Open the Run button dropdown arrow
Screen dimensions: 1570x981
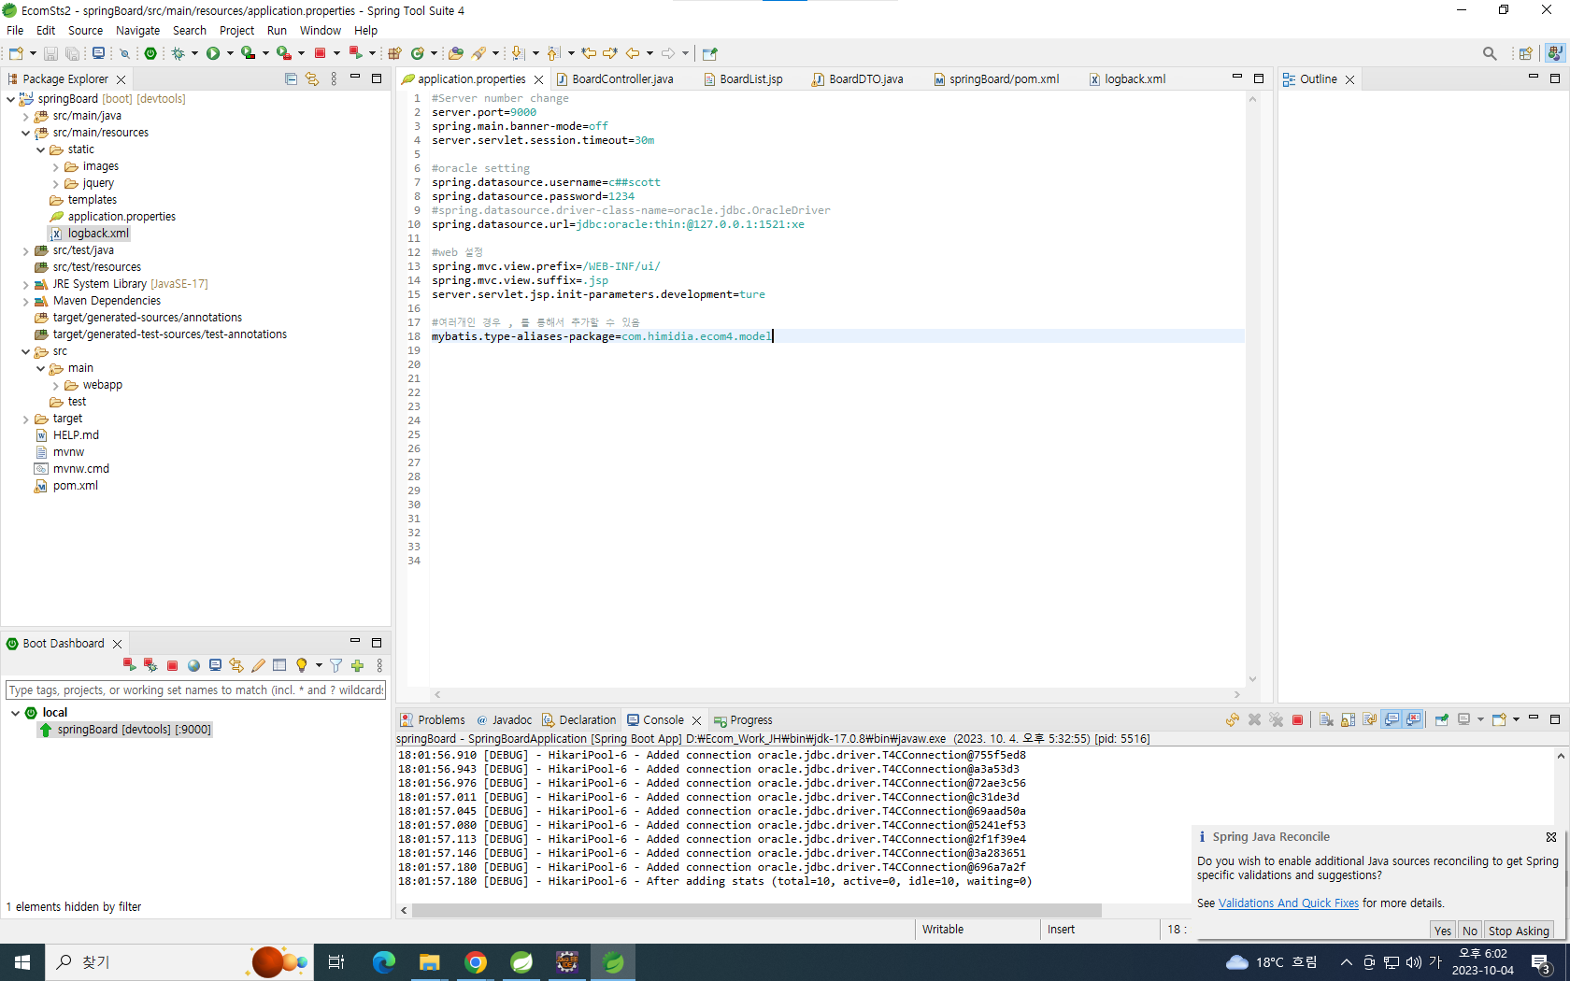tap(229, 53)
